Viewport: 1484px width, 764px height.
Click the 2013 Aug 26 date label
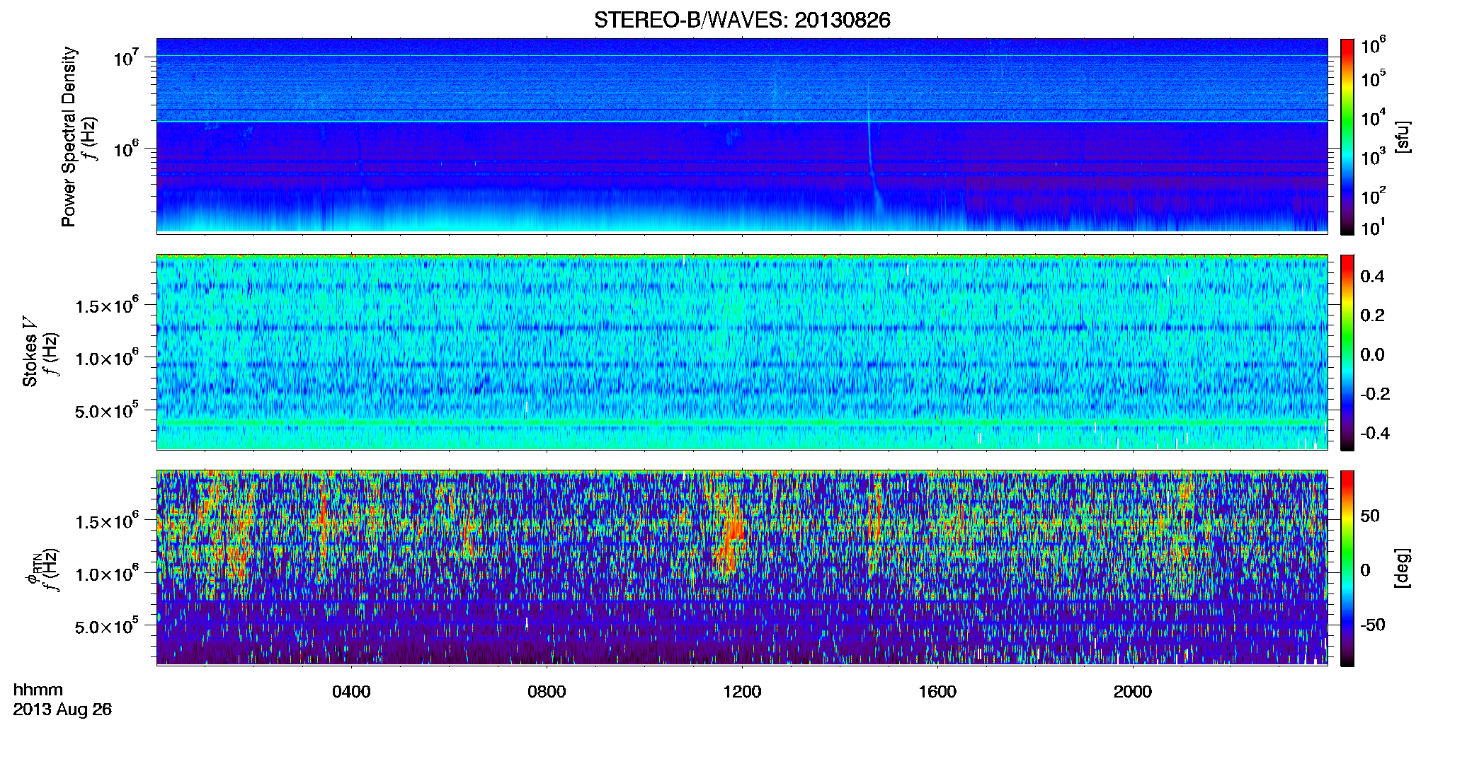[x=62, y=710]
